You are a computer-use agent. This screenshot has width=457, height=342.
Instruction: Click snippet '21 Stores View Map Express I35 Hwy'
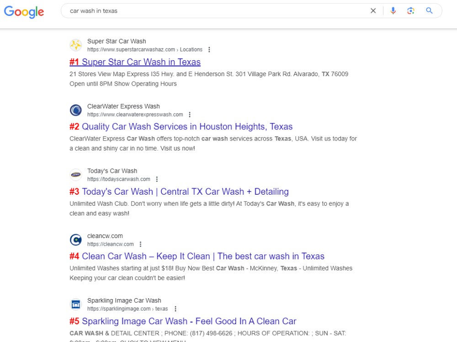(x=209, y=74)
